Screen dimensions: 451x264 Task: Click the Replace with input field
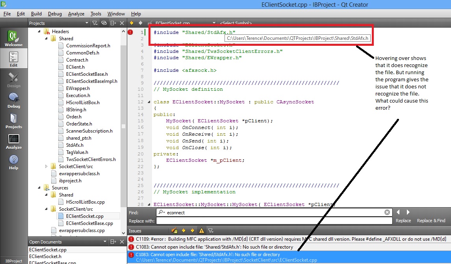[274, 221]
